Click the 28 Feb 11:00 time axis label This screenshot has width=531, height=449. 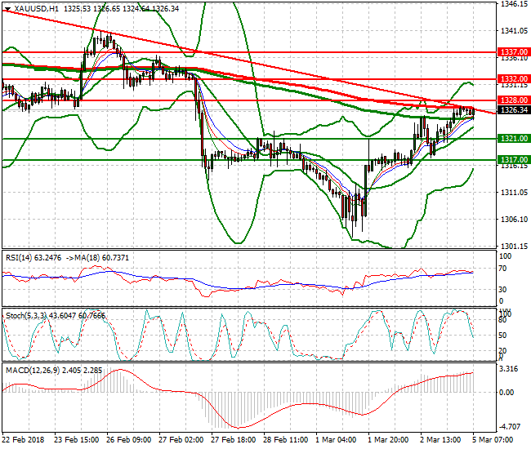coord(285,440)
